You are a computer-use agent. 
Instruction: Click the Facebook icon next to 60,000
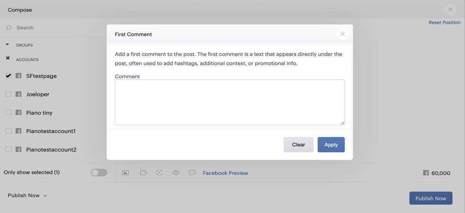pos(426,173)
